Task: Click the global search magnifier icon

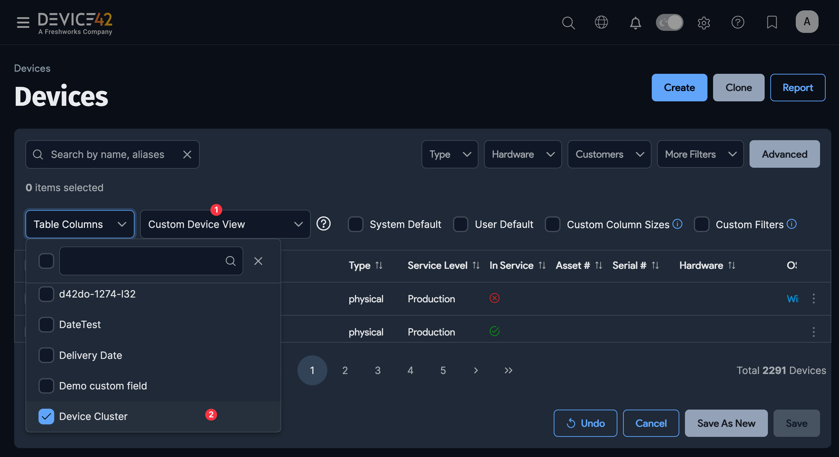Action: pyautogui.click(x=568, y=23)
